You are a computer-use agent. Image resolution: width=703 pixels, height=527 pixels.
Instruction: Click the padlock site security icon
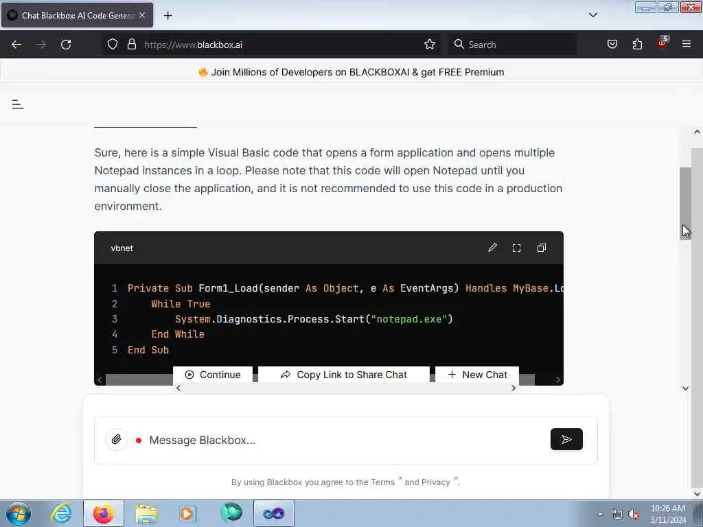[131, 44]
